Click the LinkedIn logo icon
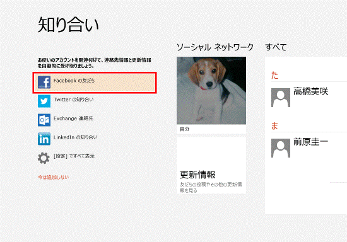 tap(44, 139)
